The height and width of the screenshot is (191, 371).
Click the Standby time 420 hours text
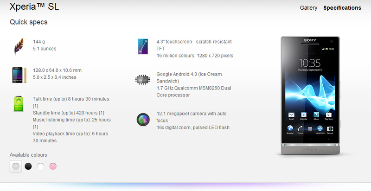(x=68, y=113)
